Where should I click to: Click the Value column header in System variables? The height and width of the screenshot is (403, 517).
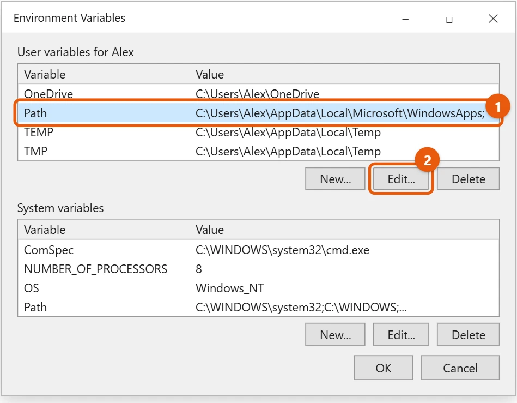[210, 230]
